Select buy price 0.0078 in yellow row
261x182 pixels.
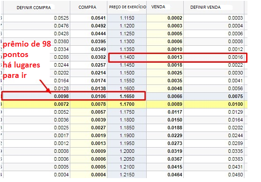click(x=98, y=104)
